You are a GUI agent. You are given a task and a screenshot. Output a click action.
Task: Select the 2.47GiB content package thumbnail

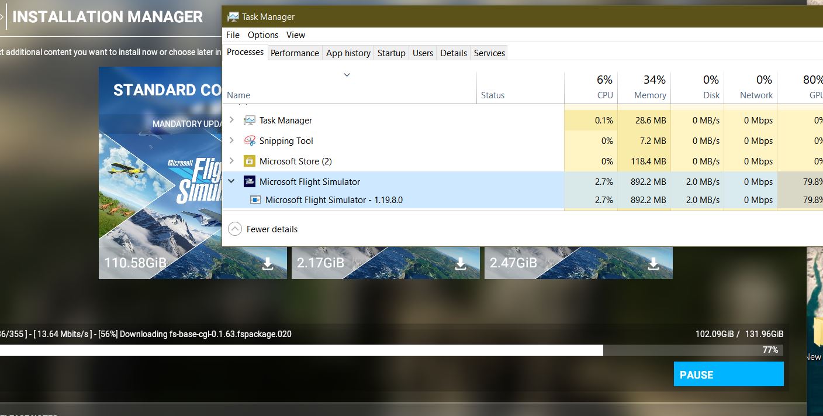click(x=579, y=263)
